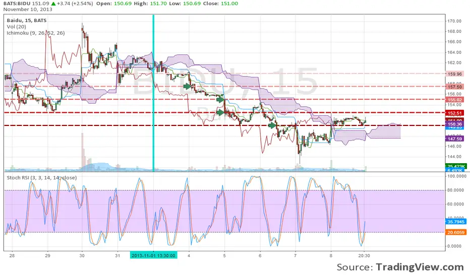Click the BATS:BIDU ticker symbol text
The width and height of the screenshot is (470, 277).
(x=17, y=4)
